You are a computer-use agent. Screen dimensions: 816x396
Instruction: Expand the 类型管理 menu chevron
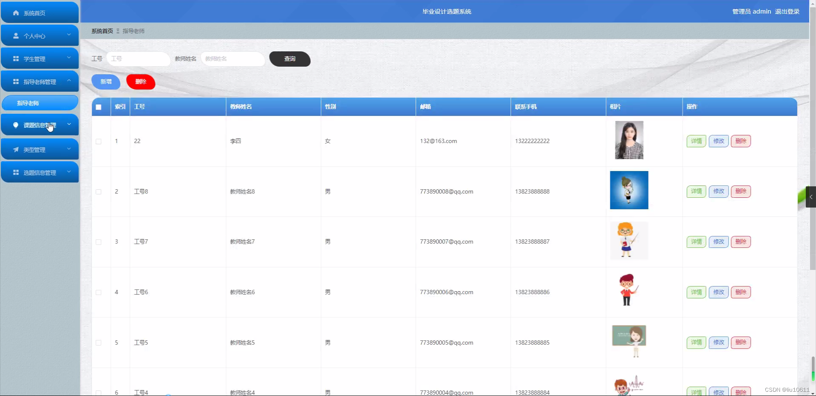pyautogui.click(x=69, y=149)
